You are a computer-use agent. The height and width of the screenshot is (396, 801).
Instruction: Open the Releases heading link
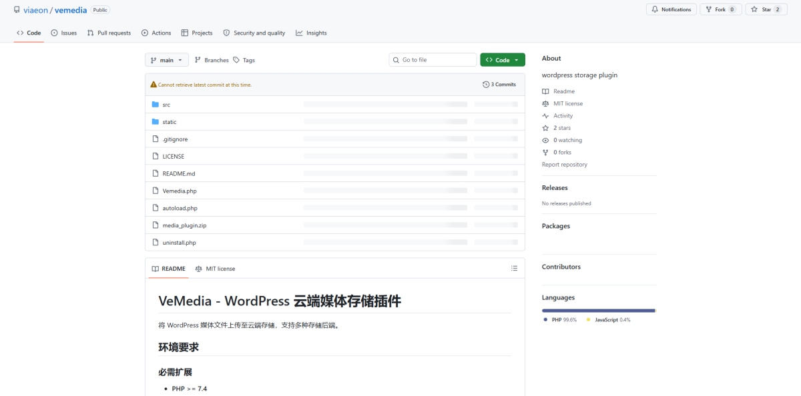click(555, 188)
